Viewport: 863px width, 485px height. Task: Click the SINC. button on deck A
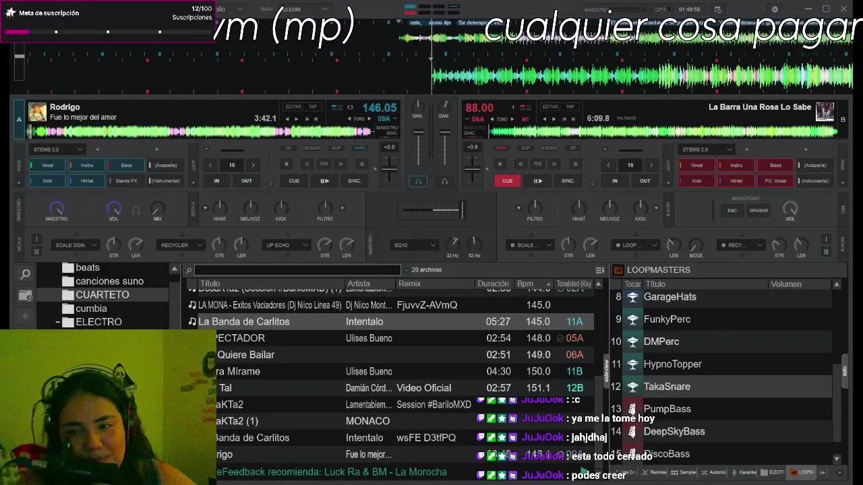tap(355, 181)
